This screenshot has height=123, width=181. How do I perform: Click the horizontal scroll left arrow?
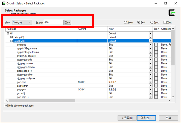[7, 101]
